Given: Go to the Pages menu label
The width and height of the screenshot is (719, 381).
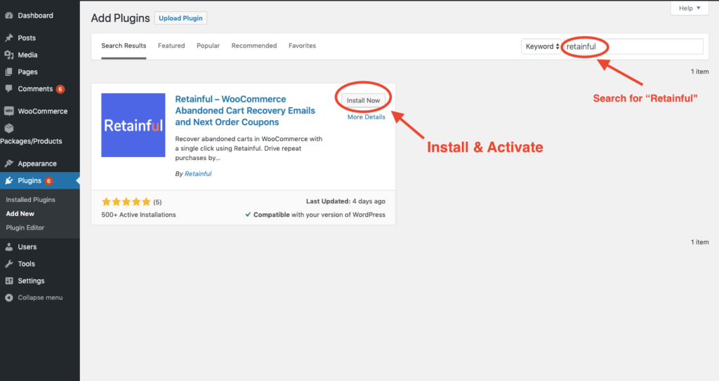Looking at the screenshot, I should click(x=27, y=72).
